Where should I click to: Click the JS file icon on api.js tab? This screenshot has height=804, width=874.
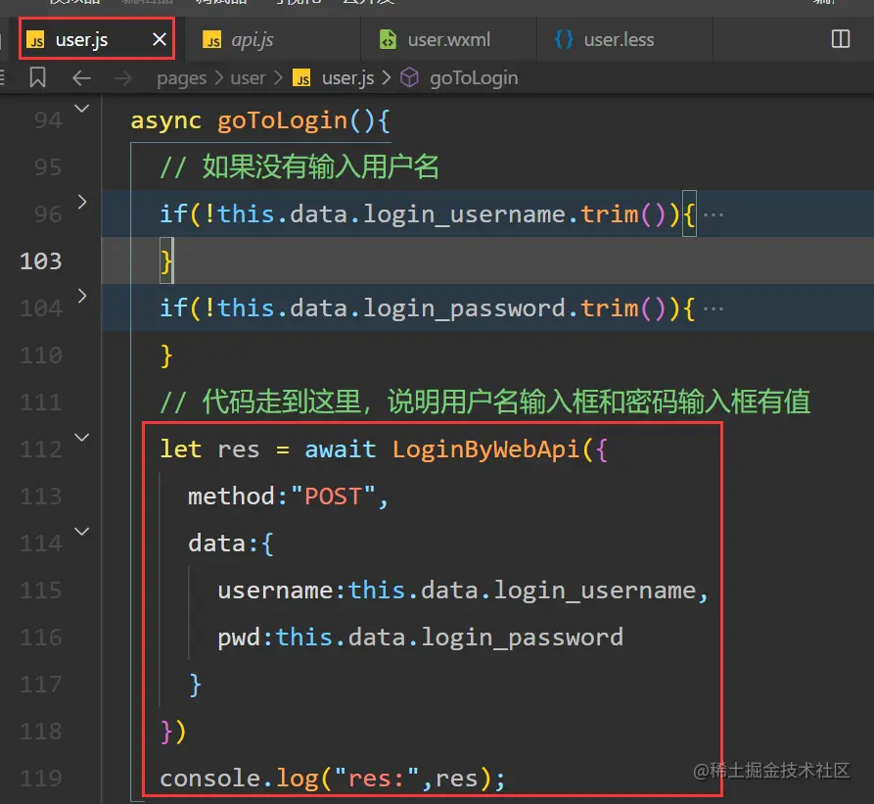[211, 40]
